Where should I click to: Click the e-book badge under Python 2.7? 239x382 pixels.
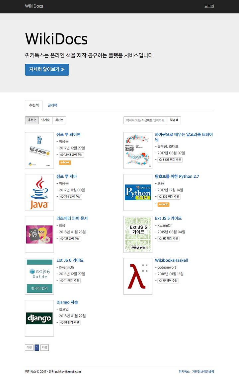(163, 204)
